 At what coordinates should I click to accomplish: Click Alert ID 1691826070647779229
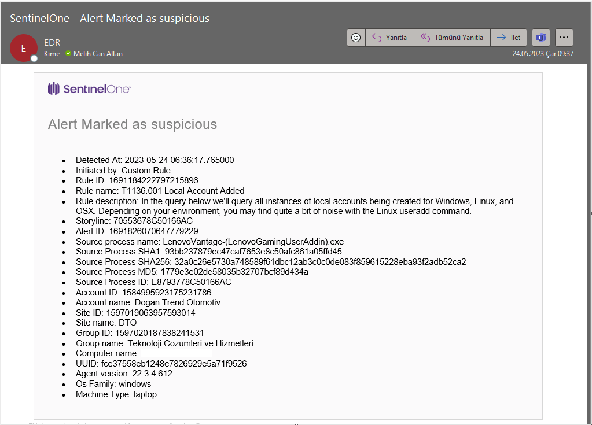click(x=137, y=231)
